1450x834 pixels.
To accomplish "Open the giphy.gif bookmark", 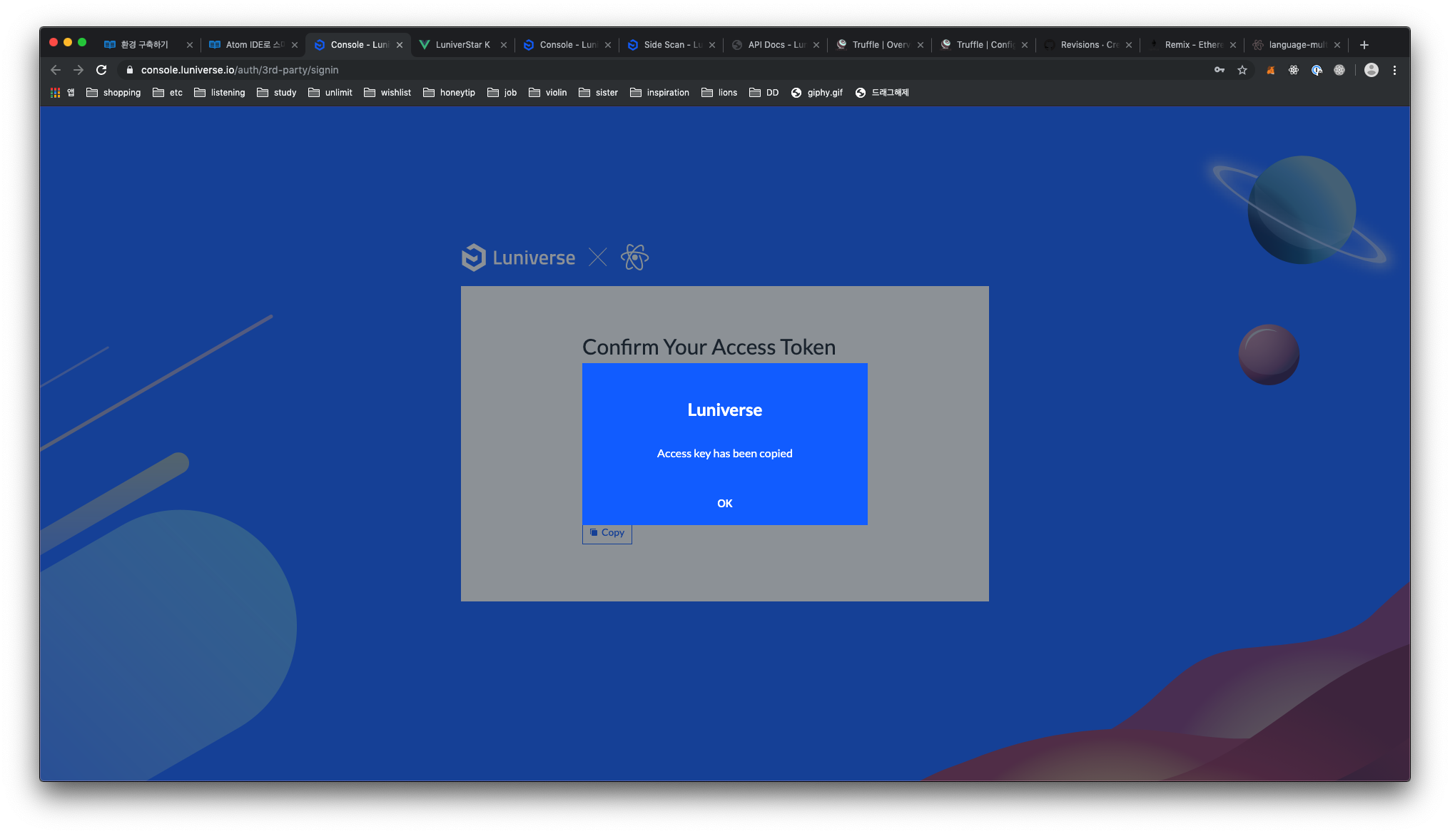I will point(817,93).
